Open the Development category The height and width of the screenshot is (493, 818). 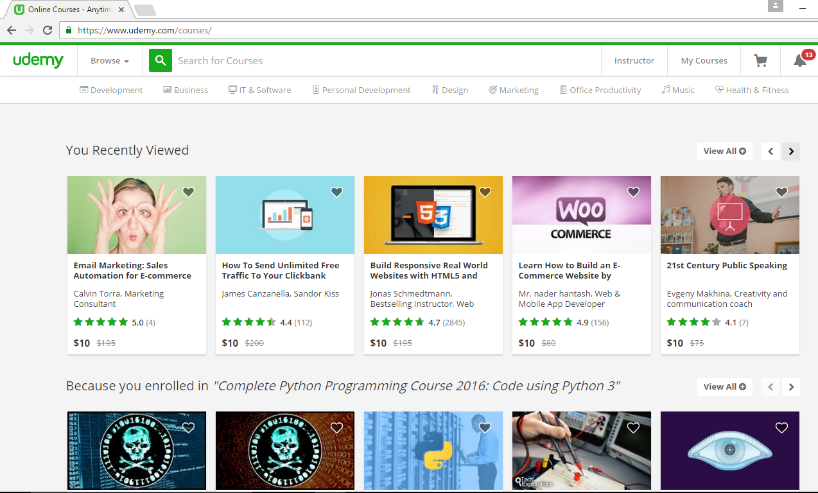(x=111, y=90)
